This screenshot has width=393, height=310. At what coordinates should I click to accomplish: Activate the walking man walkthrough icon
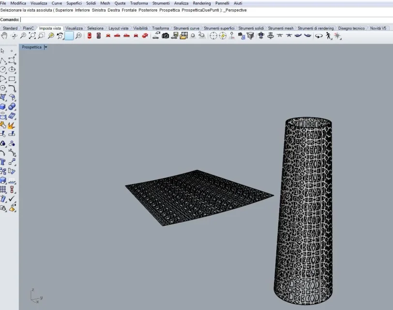[x=329, y=36]
